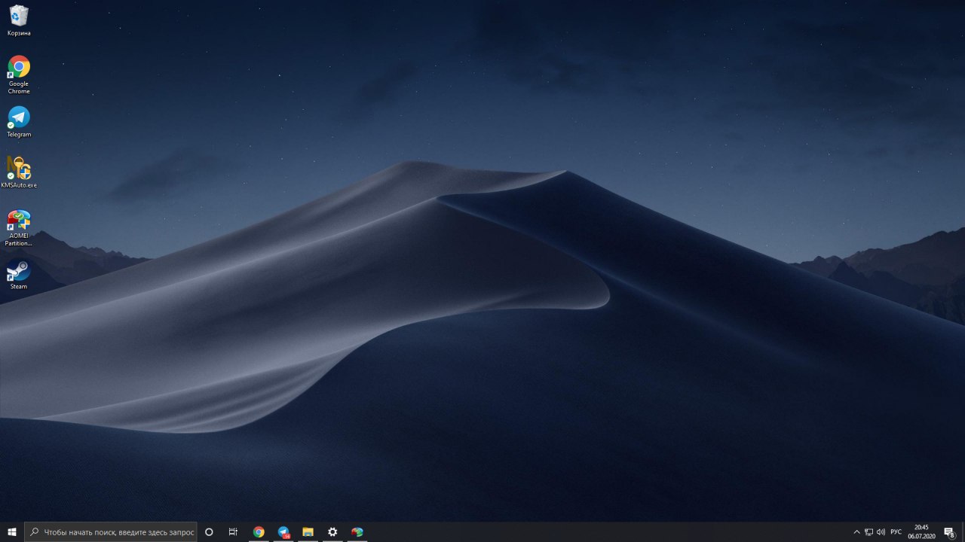This screenshot has width=965, height=542.
Task: Select the AOMEI Partition desktop shortcut
Action: (19, 227)
